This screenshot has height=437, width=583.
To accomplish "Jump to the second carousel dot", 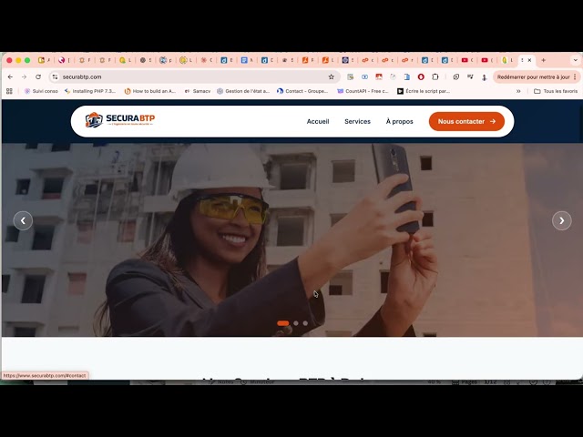I will 296,323.
